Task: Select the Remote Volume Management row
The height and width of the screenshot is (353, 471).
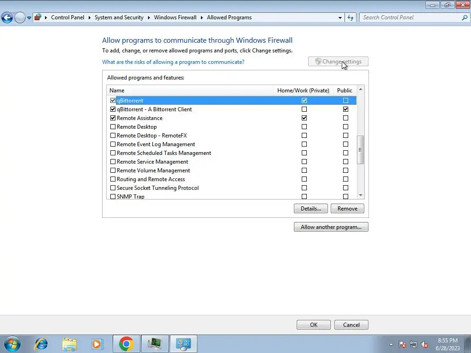Action: coord(232,171)
